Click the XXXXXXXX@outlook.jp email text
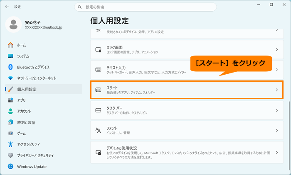 click(x=43, y=27)
